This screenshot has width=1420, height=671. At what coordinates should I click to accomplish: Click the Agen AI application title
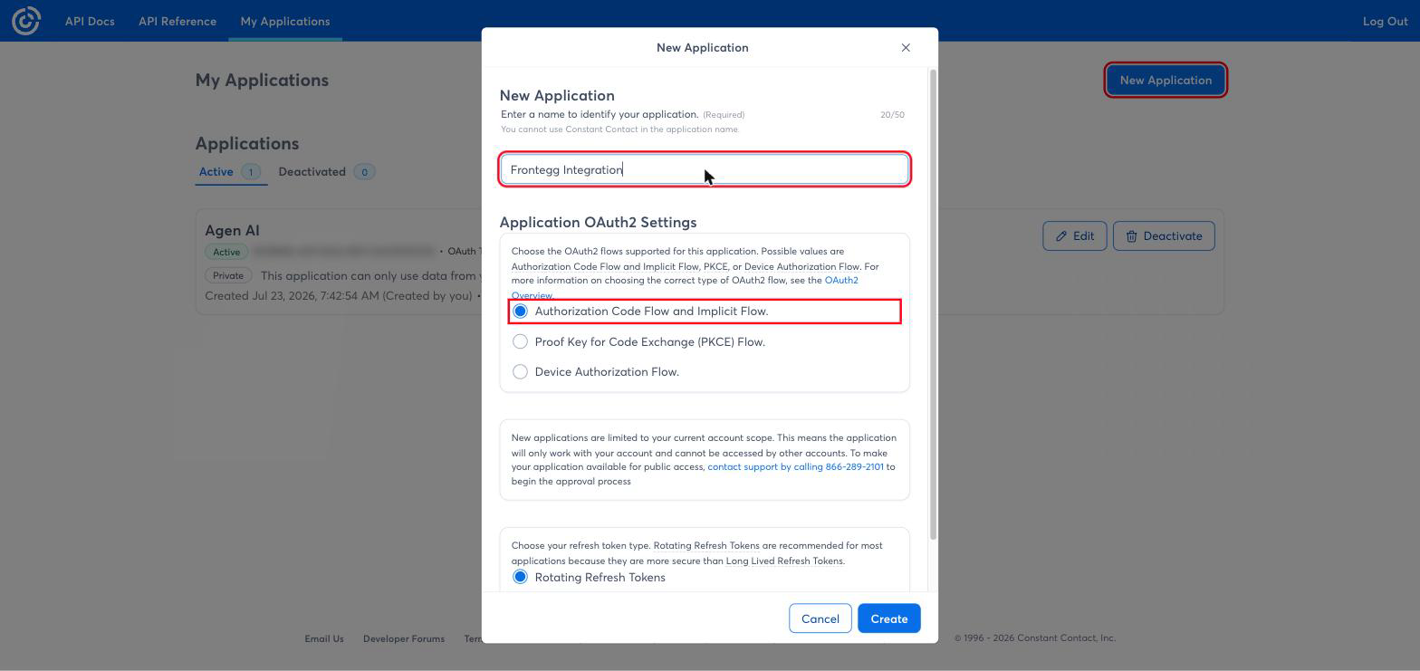232,231
